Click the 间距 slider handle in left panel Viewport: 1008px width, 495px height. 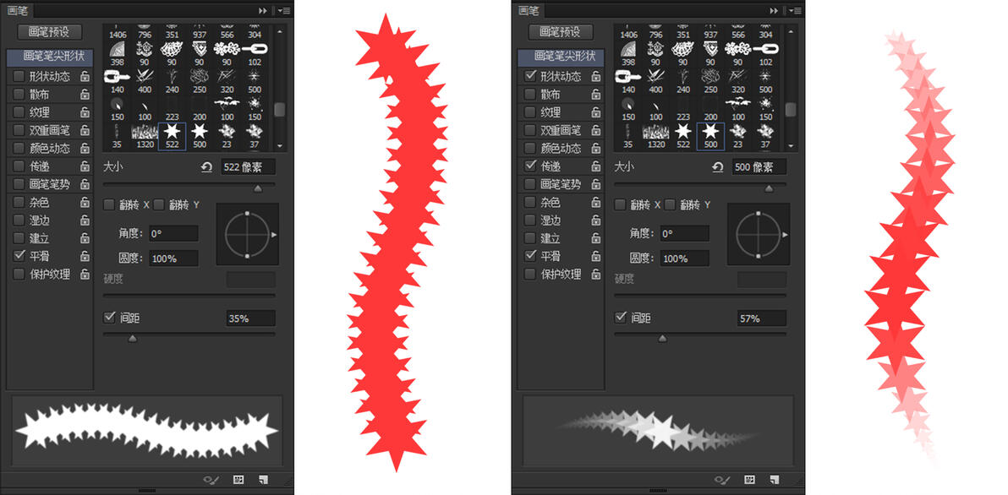pyautogui.click(x=133, y=339)
